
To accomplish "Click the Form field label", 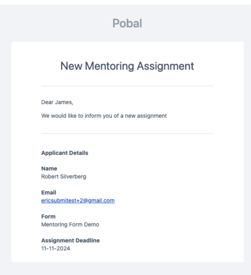I will point(48,217).
